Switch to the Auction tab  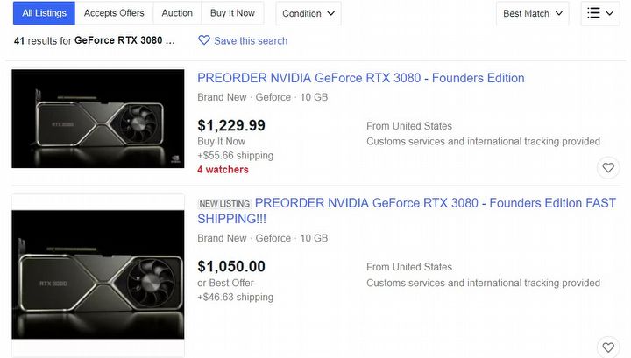pos(177,13)
